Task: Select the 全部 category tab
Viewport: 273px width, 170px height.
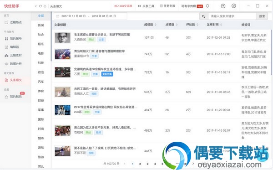Action: click(x=41, y=16)
